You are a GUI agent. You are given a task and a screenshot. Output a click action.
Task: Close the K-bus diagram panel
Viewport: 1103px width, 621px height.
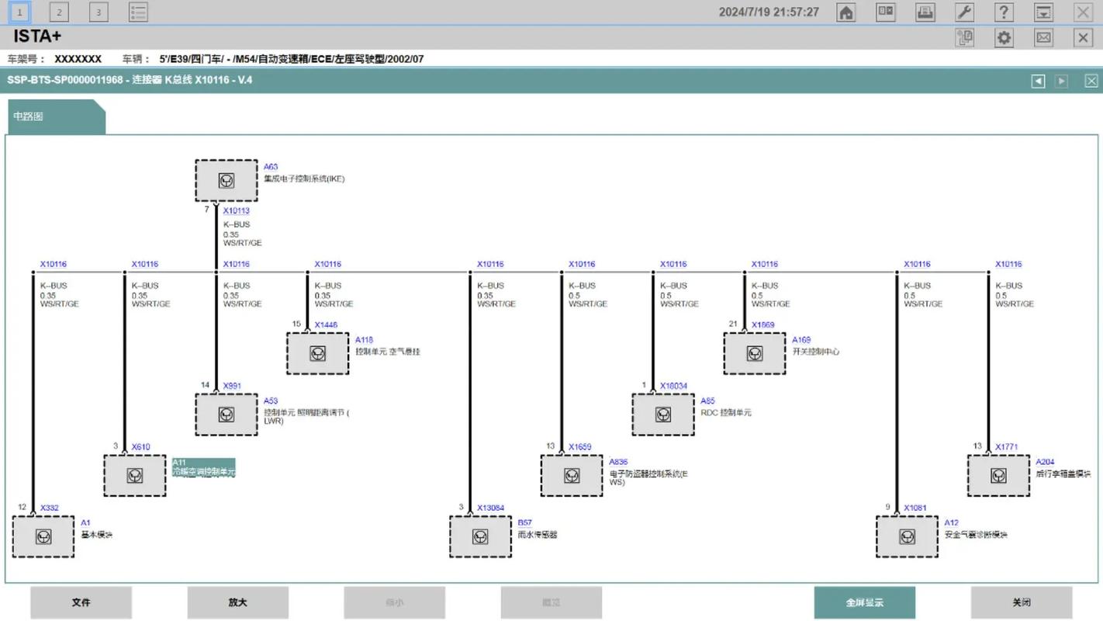click(x=1091, y=81)
